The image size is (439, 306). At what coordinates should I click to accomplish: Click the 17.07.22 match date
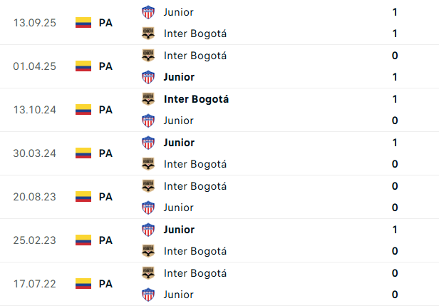tap(34, 283)
